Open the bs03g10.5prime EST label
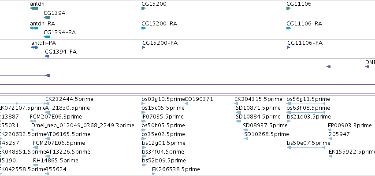This screenshot has height=176, width=375. 163,99
